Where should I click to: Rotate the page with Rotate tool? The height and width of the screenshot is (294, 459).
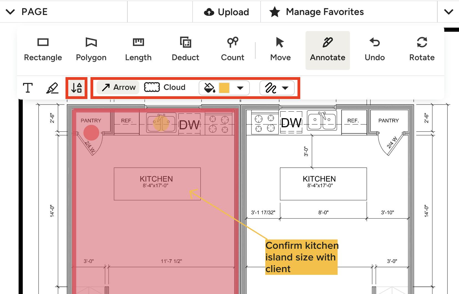422,50
